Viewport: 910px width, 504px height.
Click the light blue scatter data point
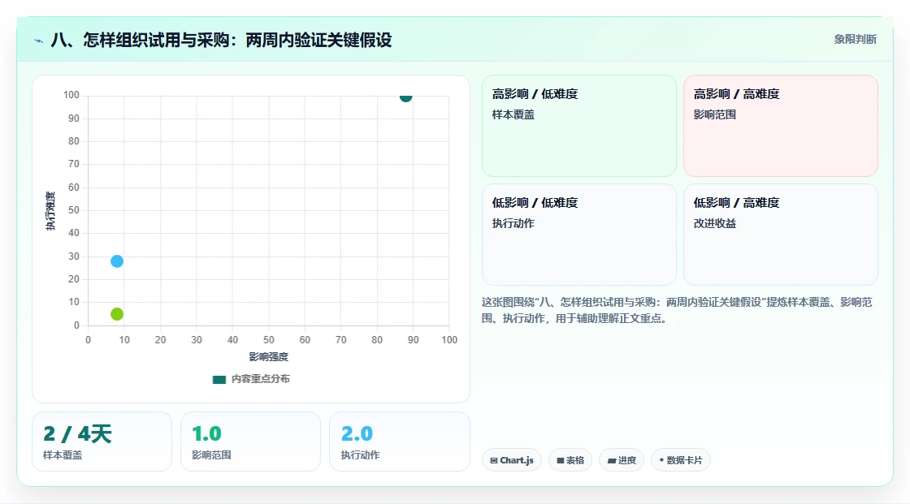(117, 261)
